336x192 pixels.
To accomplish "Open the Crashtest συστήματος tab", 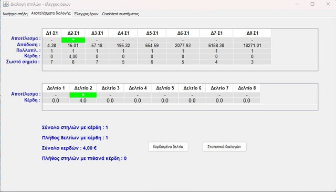I will [x=120, y=14].
